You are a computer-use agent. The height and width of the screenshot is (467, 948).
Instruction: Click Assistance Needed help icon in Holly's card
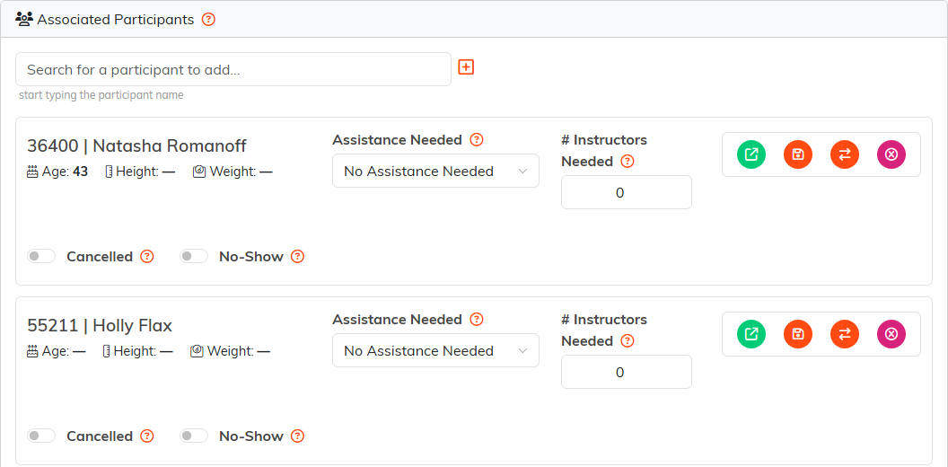[477, 319]
